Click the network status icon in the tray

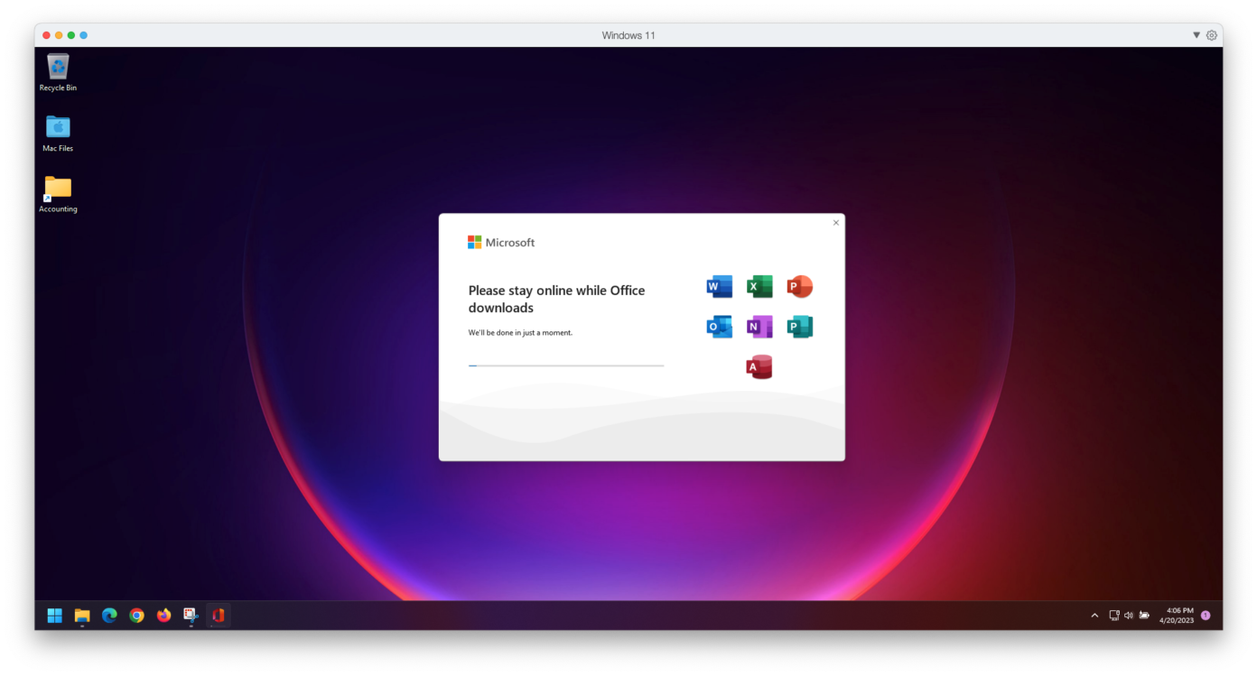[x=1113, y=615]
